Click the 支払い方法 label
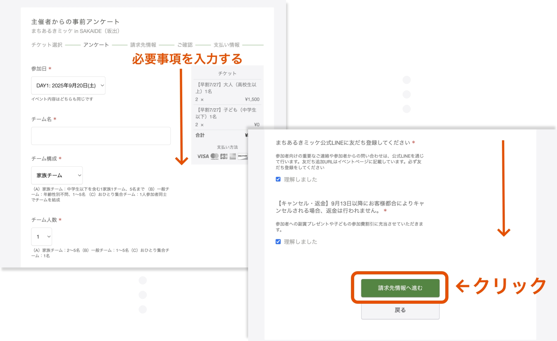 pos(227,147)
